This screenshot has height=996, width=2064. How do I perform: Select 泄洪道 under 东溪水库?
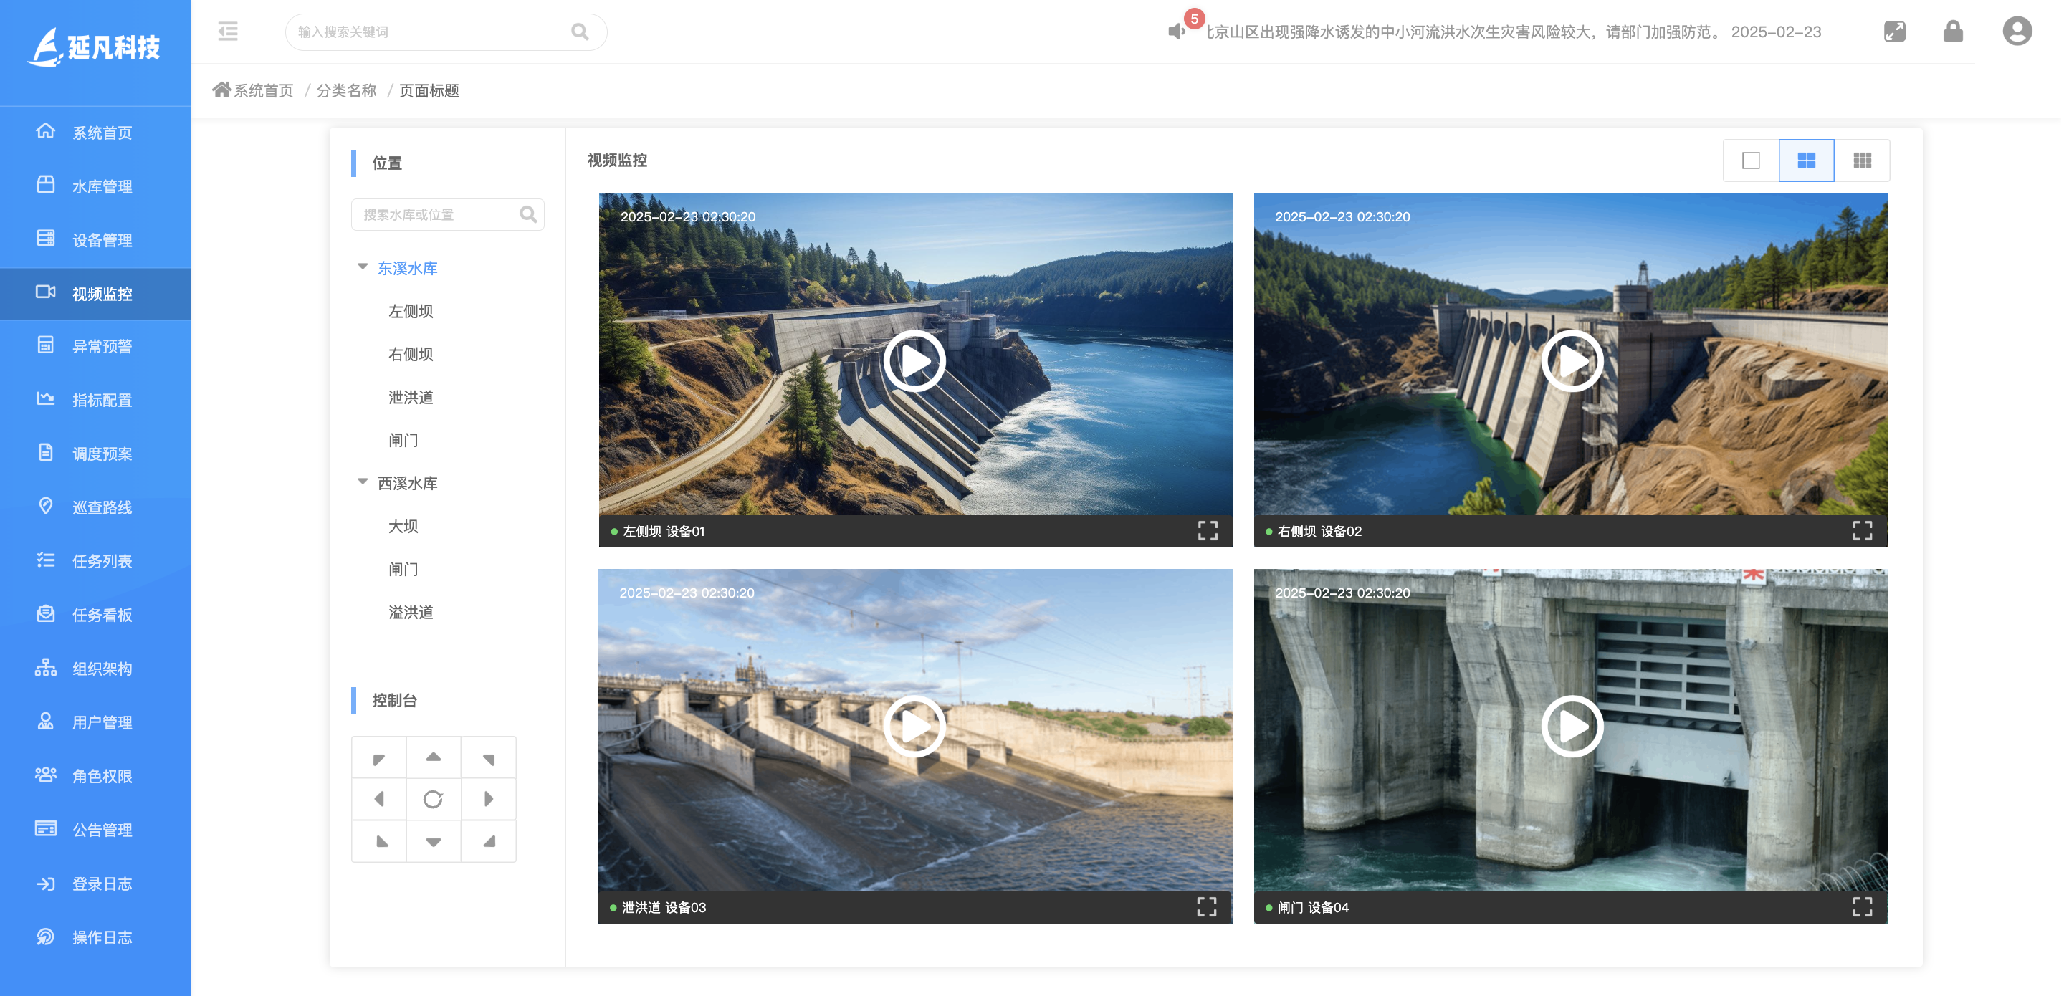point(410,398)
